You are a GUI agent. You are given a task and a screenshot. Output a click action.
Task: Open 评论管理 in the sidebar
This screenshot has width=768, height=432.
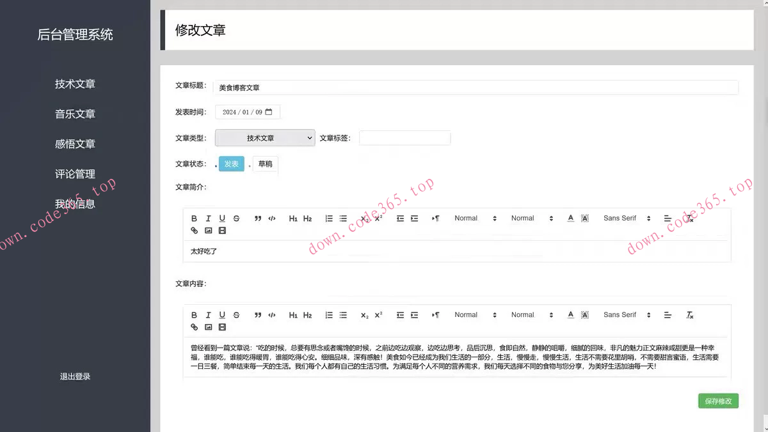click(75, 173)
